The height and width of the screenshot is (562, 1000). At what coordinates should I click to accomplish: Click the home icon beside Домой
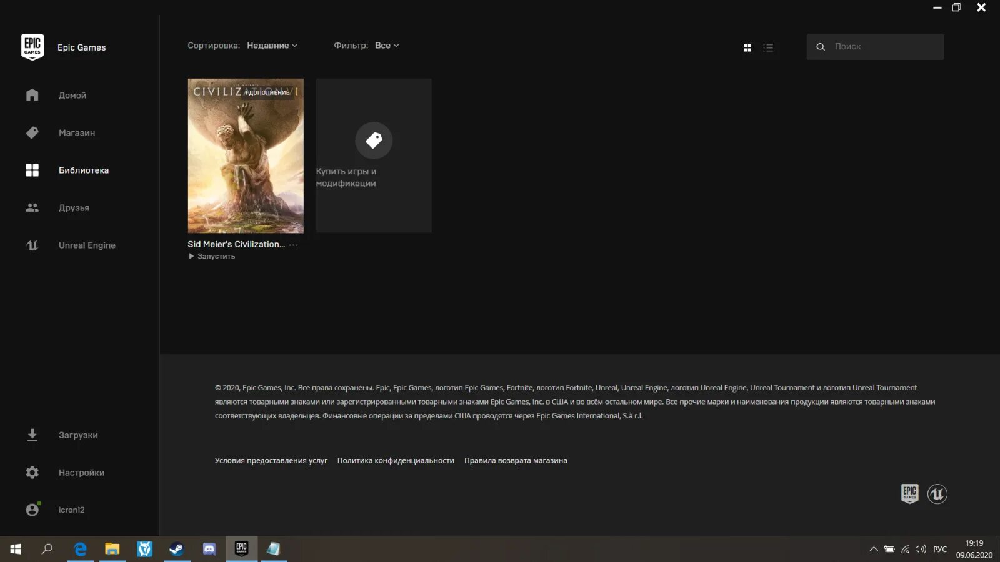32,95
